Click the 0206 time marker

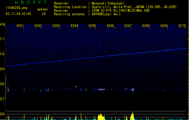click(x=110, y=26)
